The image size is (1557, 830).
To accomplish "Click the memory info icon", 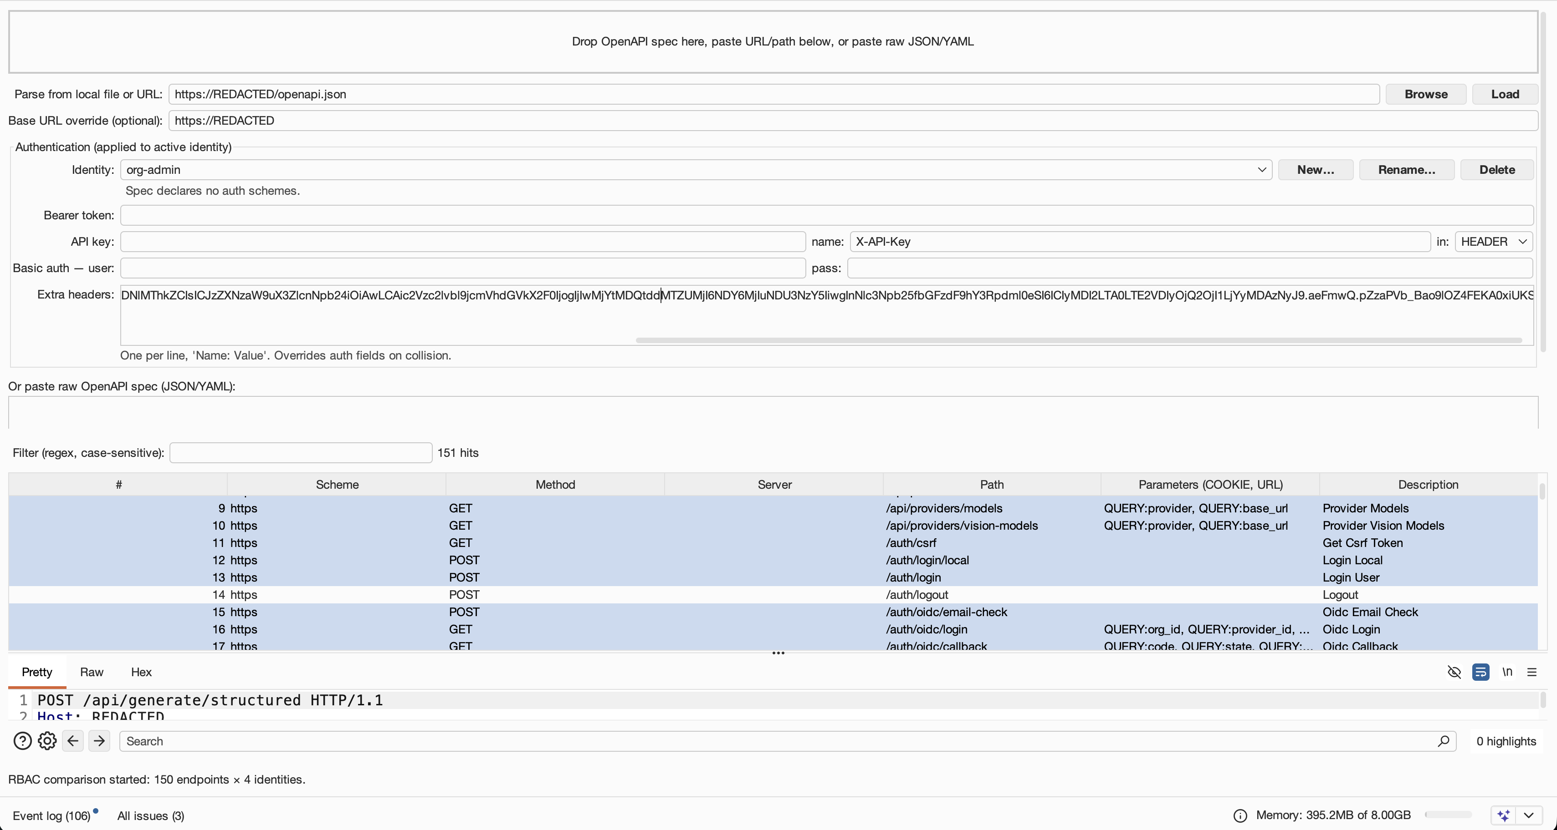I will tap(1240, 815).
